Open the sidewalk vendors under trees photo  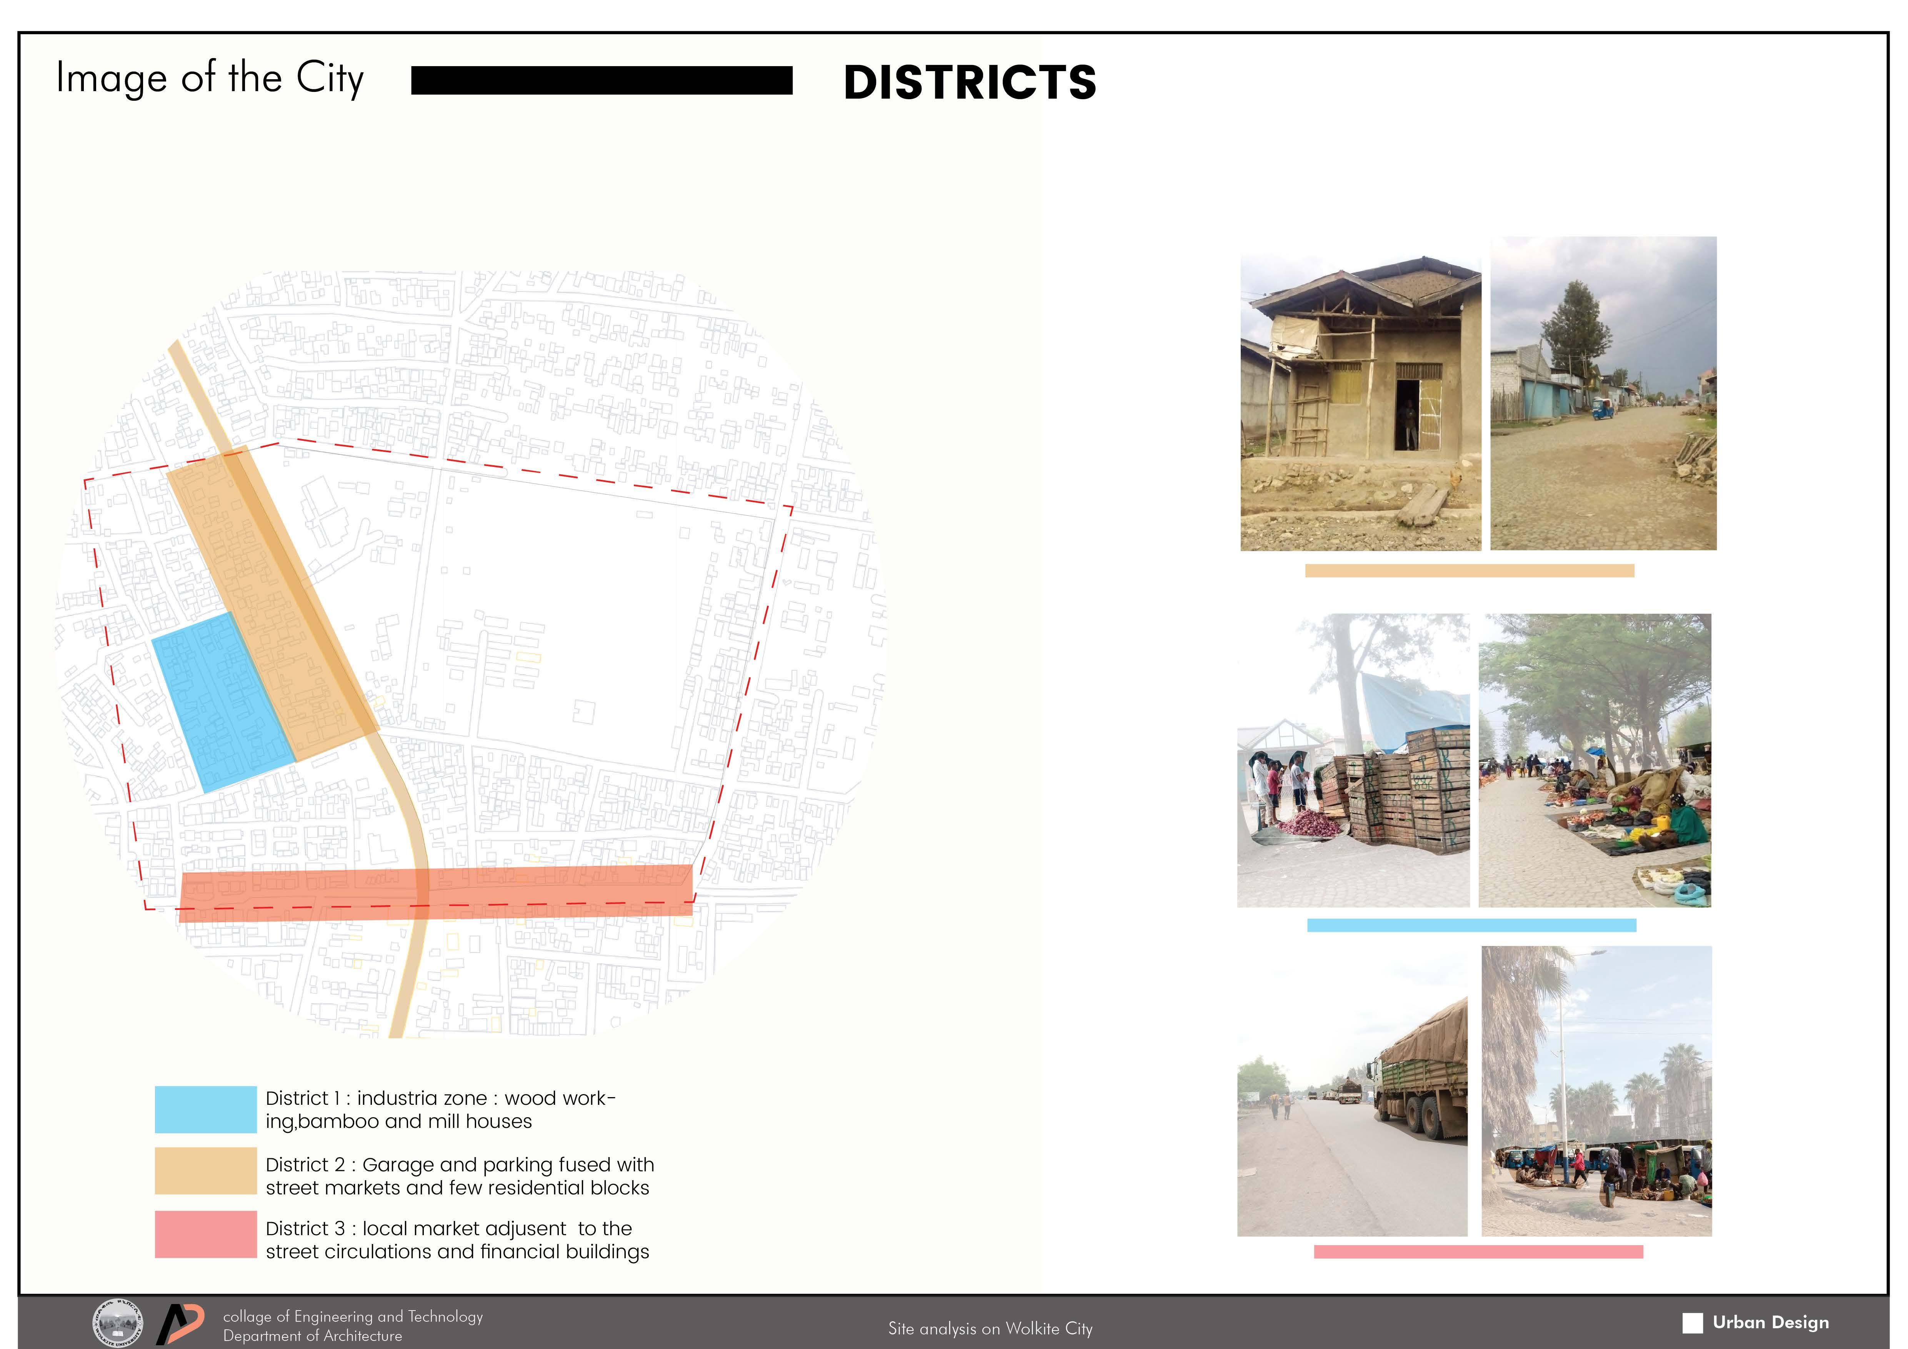click(1595, 760)
